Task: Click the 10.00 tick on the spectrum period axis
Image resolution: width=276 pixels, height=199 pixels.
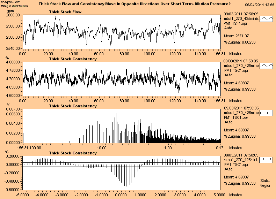Action: tap(102, 148)
